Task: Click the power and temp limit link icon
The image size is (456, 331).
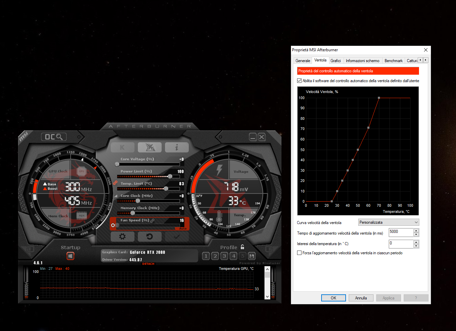Action: click(115, 183)
